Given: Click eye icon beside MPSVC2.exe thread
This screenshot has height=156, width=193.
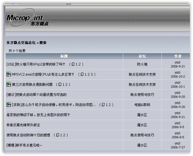Looking at the screenshot, I should pos(9,74).
